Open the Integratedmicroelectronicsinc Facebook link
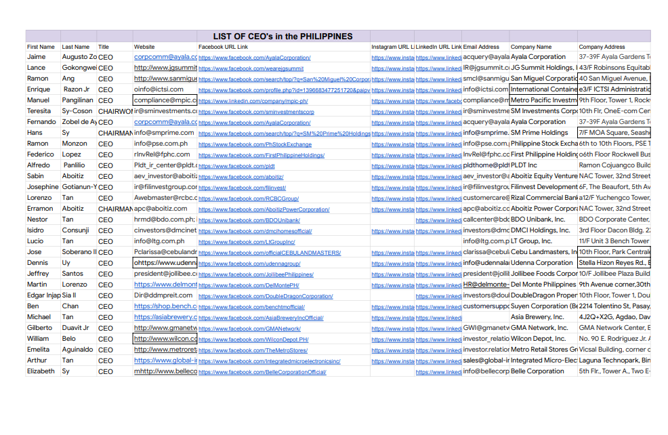 click(x=269, y=361)
